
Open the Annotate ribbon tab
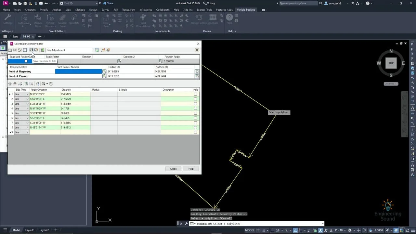pyautogui.click(x=30, y=10)
